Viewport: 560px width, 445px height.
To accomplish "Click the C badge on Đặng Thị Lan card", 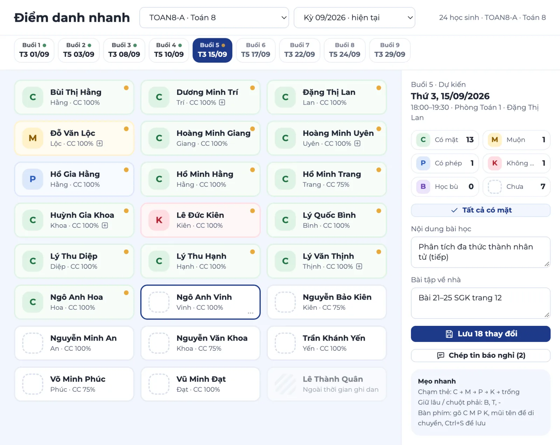I will pyautogui.click(x=285, y=97).
